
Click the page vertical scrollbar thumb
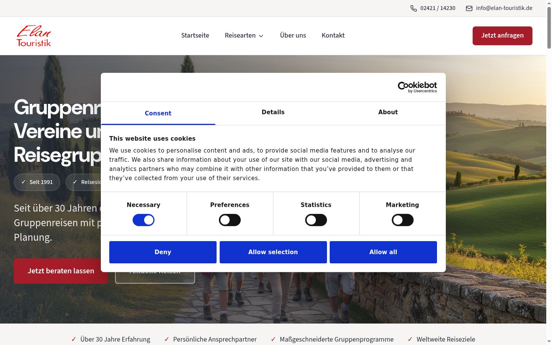[x=549, y=27]
